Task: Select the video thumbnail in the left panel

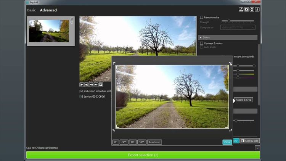Action: (x=49, y=31)
